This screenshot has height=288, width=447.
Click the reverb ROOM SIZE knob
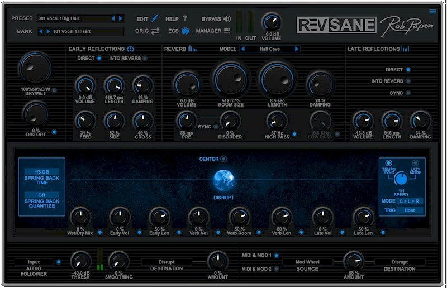click(231, 79)
